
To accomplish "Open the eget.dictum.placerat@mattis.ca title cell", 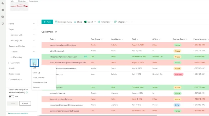I will (x=63, y=45).
